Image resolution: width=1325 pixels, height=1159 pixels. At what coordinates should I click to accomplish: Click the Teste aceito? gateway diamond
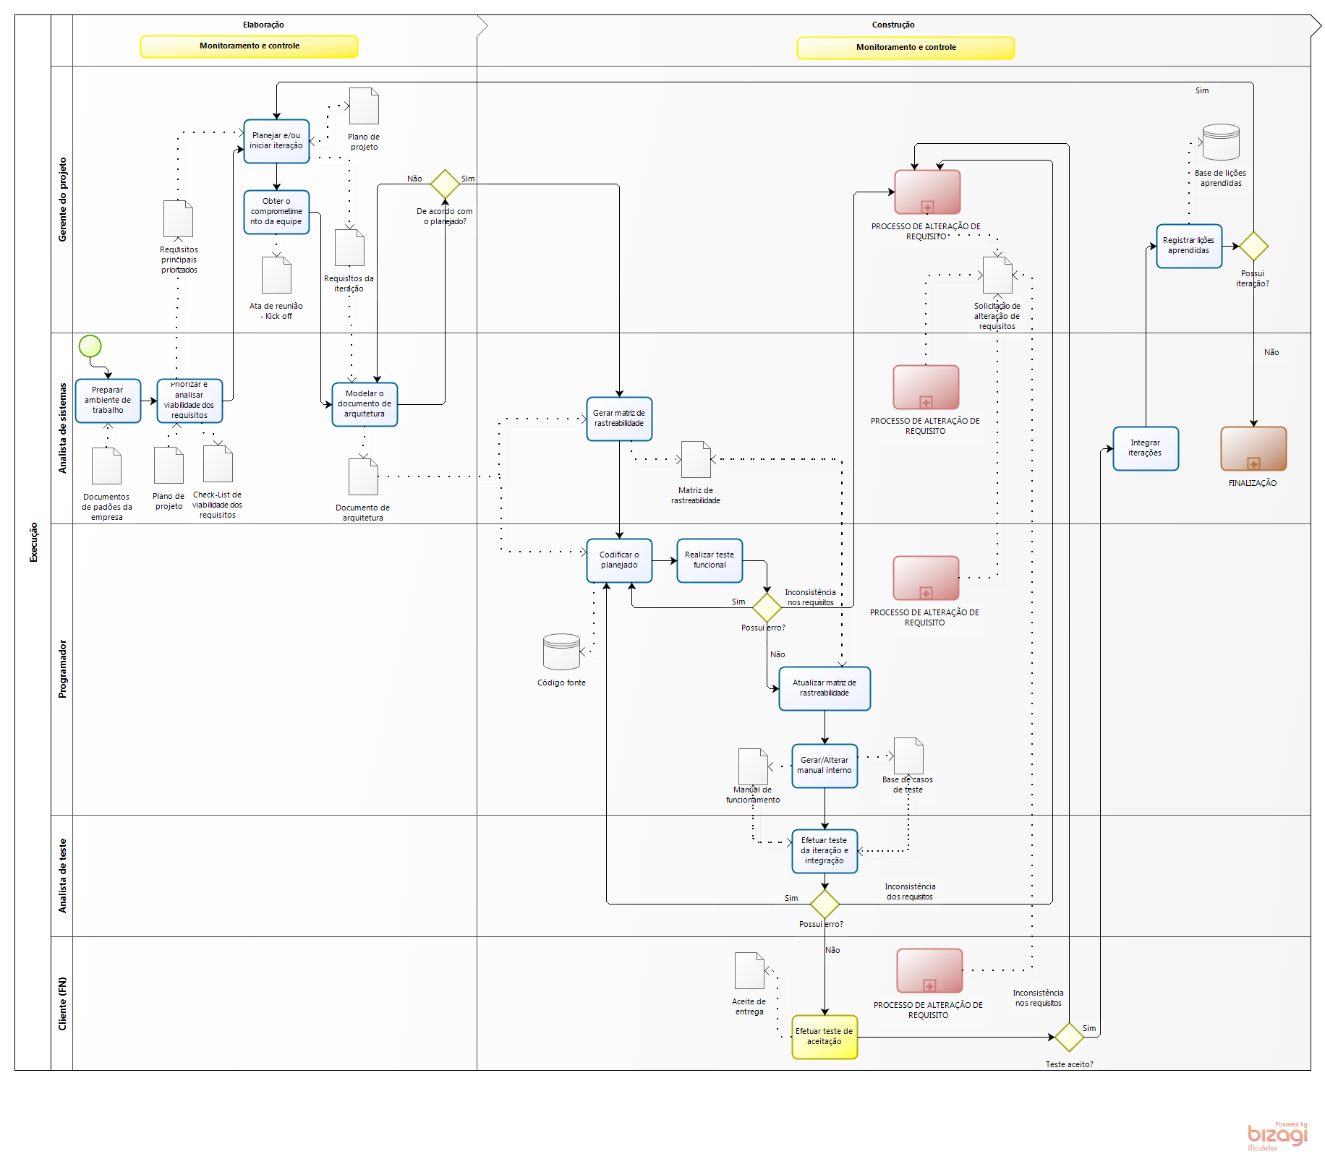(1068, 1038)
